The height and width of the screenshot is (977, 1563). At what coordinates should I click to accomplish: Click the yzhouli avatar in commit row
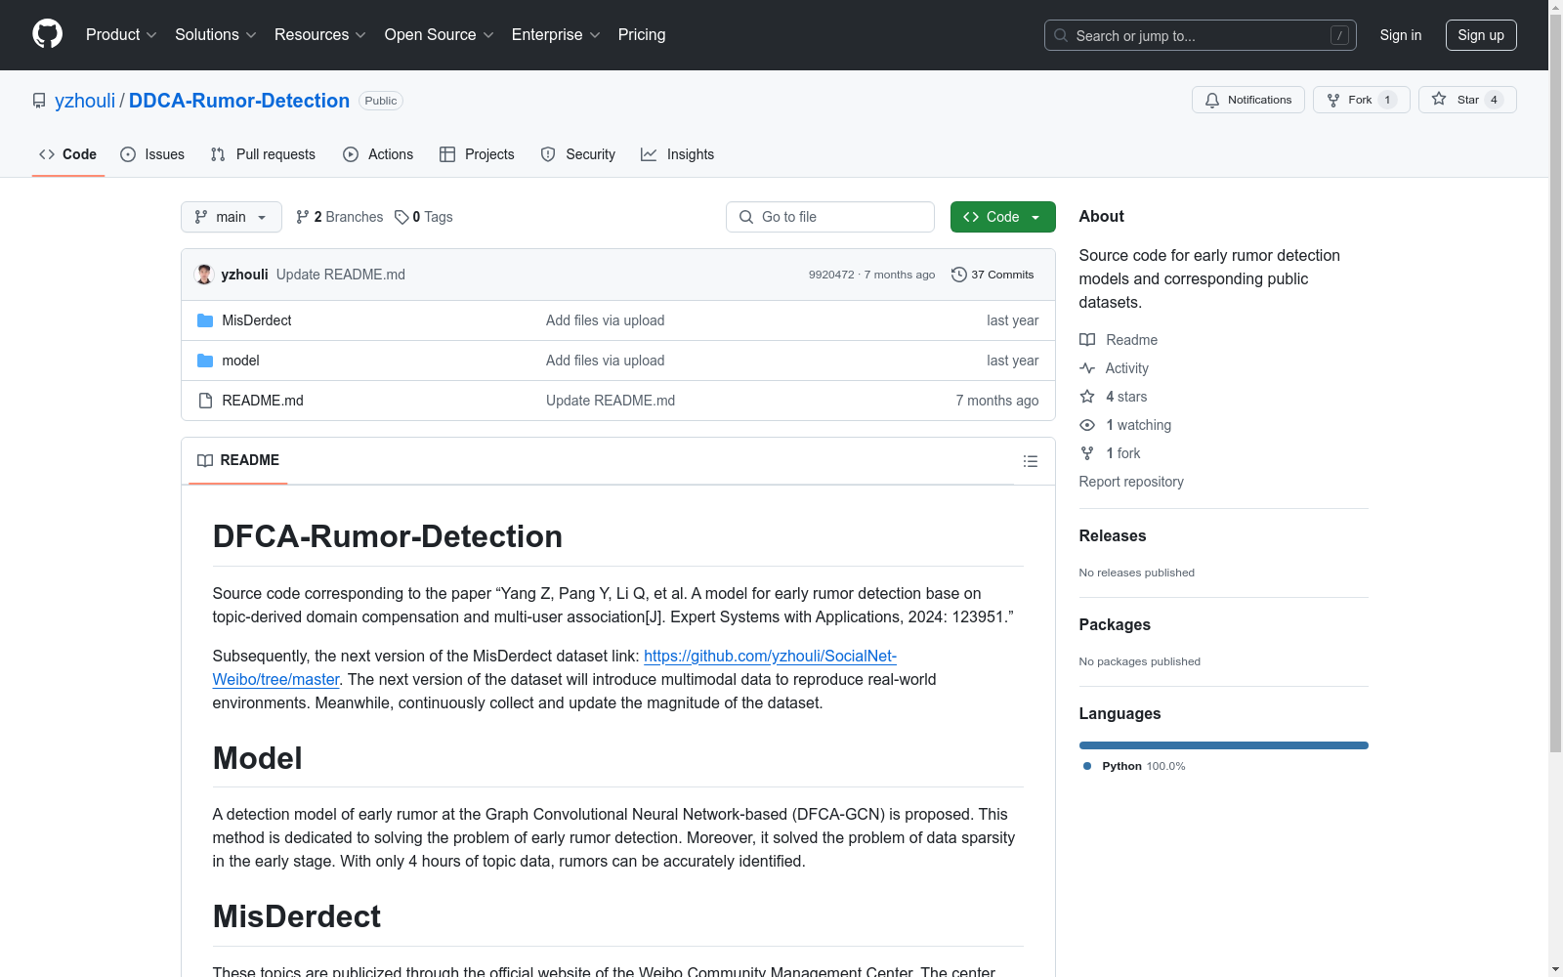(x=204, y=275)
